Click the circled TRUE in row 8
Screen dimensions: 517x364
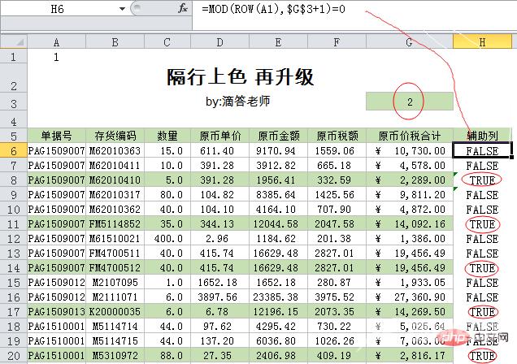click(481, 180)
